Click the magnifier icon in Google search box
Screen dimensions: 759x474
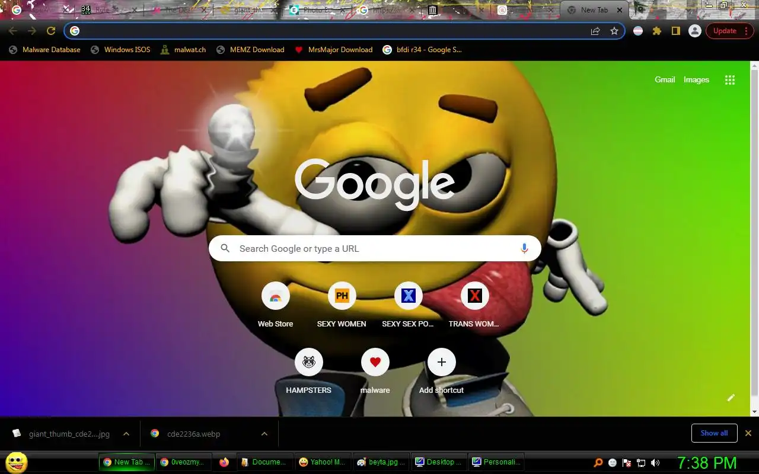225,249
